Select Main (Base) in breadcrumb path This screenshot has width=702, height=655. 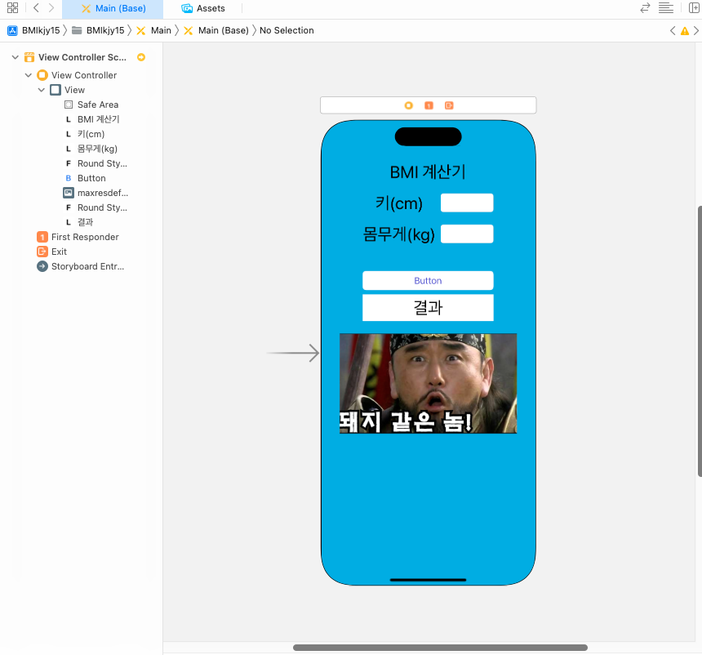click(216, 30)
